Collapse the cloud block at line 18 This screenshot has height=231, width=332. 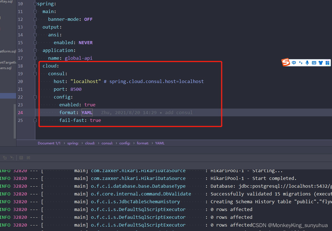35,66
